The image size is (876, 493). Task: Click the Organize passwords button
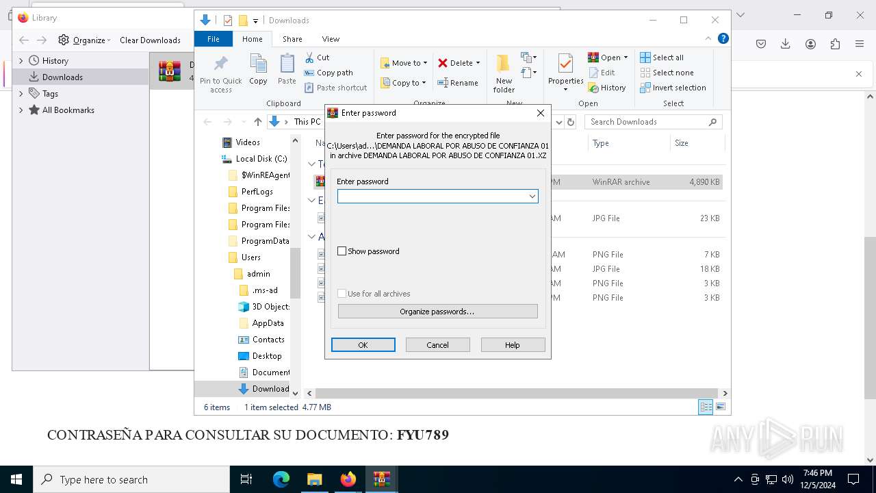pos(437,312)
